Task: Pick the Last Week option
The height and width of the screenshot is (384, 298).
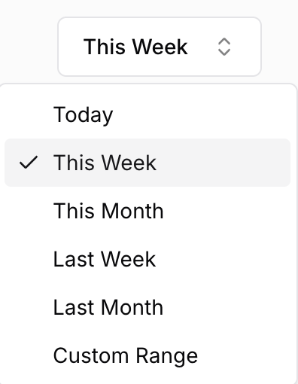Action: coord(147,259)
